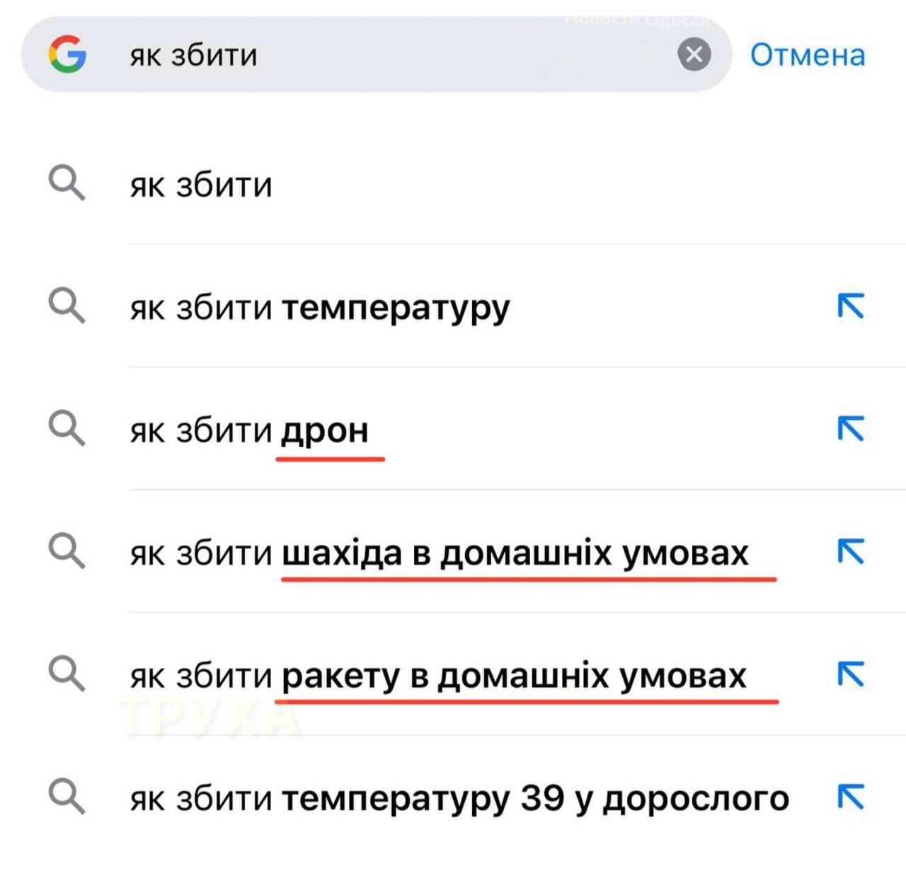Insert температуру 39 suggestion via arrow icon
The image size is (906, 881).
click(x=850, y=797)
